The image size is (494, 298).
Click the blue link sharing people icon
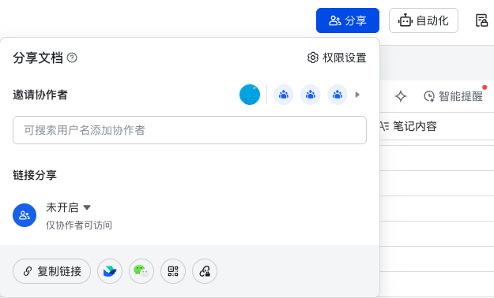[x=25, y=215]
